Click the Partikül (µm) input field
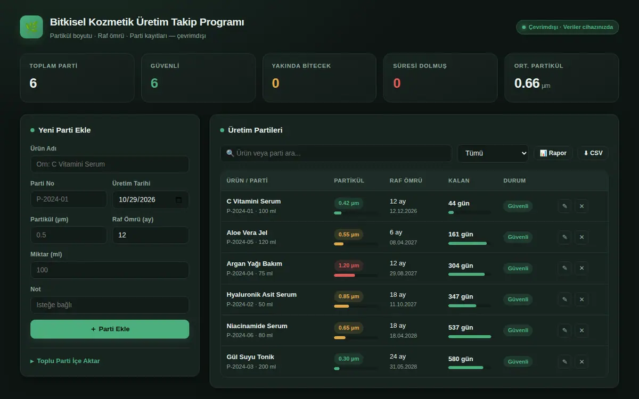This screenshot has width=639, height=399. 69,235
